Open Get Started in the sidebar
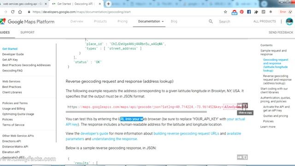 pos(10,49)
